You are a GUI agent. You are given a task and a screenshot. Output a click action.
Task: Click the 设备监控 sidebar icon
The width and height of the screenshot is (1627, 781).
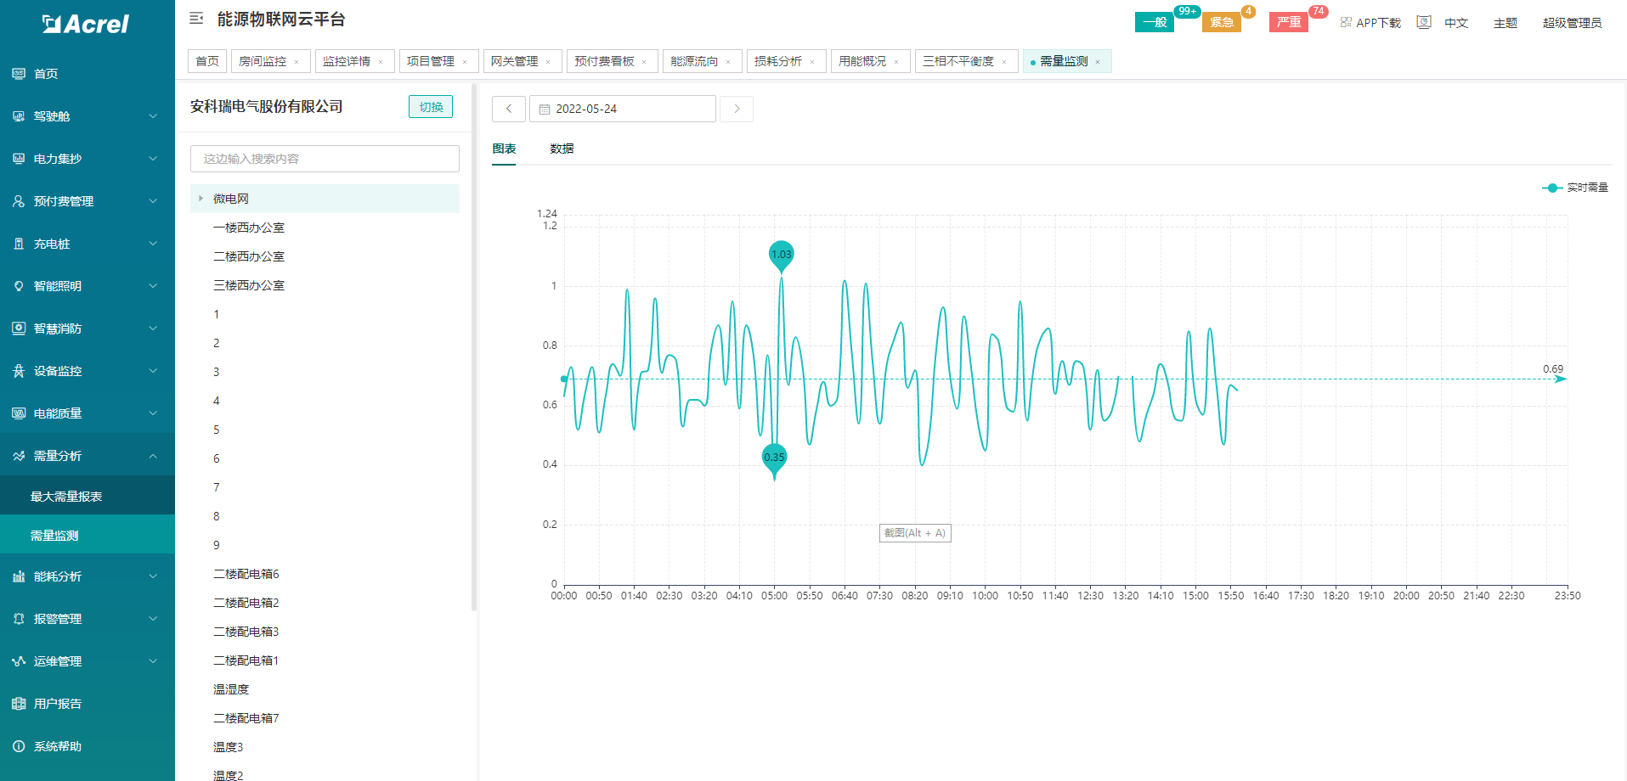19,371
